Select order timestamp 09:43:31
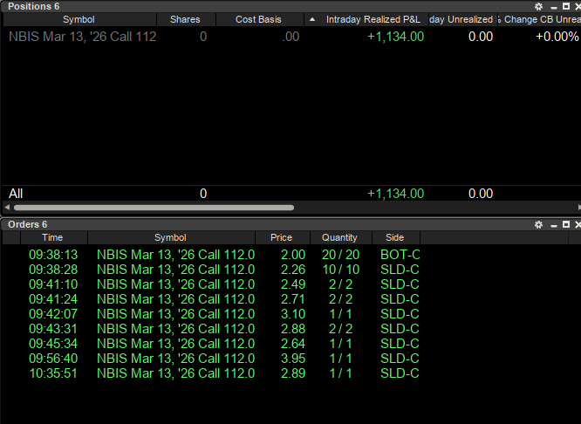Viewport: 581px width, 424px height. click(x=53, y=329)
